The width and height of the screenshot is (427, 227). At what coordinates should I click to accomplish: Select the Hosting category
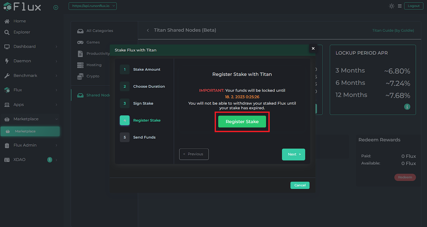point(80,65)
